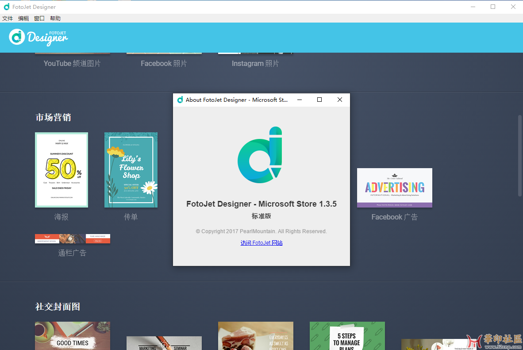Image resolution: width=523 pixels, height=350 pixels.
Task: Choose YouTube 频道图片 category
Action: tap(72, 63)
